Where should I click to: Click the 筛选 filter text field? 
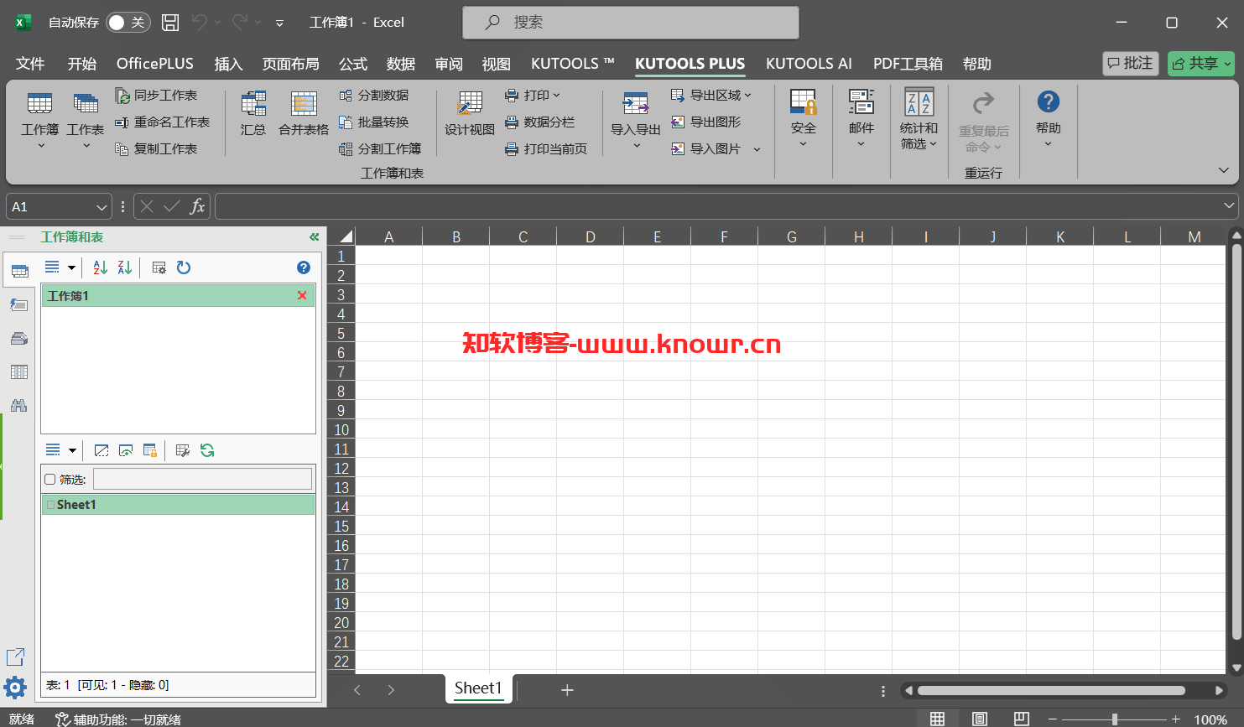click(x=202, y=479)
